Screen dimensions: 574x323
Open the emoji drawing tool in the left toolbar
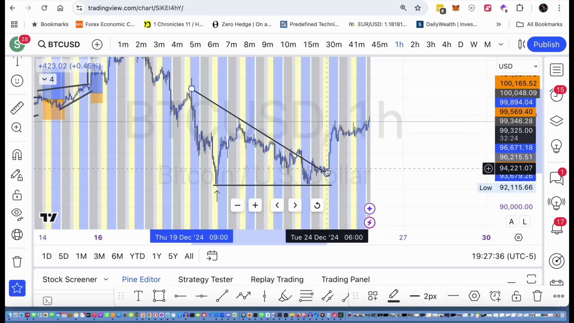tap(17, 81)
